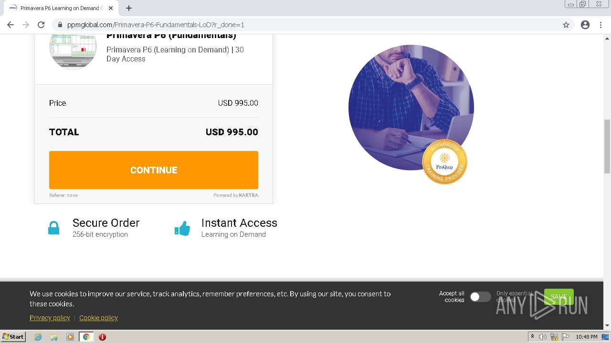
Task: Open Chrome profile account icon
Action: (585, 25)
